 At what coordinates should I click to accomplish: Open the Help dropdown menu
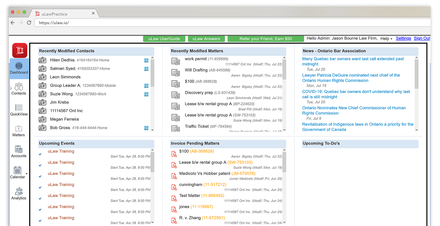386,38
